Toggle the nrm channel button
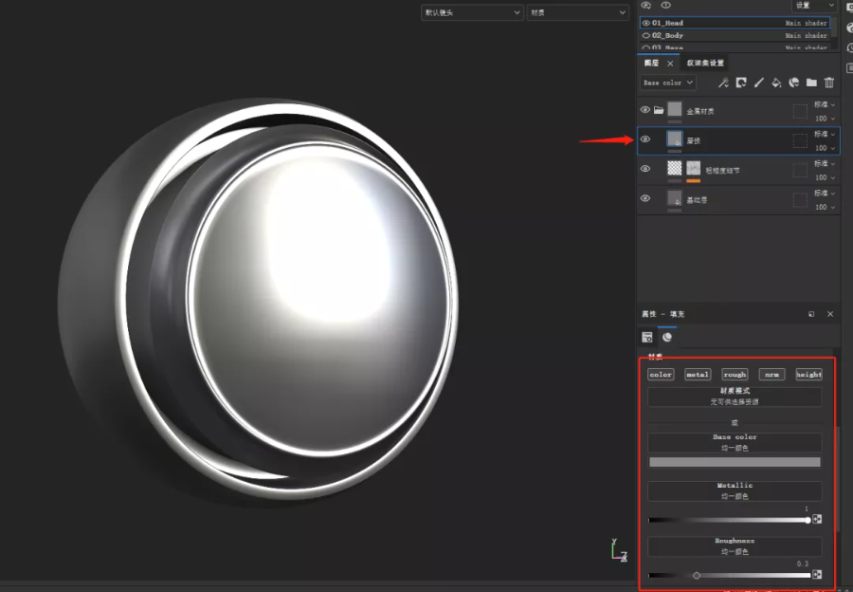 click(771, 375)
